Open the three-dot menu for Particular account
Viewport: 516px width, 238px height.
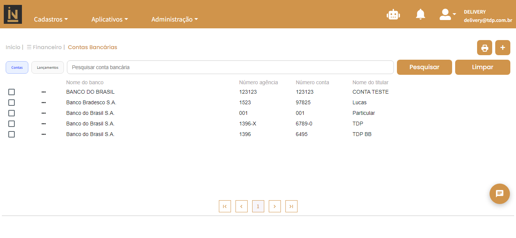(44, 113)
